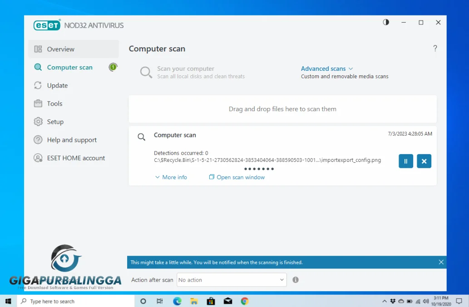The image size is (469, 307).
Task: Open Task View on the taskbar
Action: [160, 301]
